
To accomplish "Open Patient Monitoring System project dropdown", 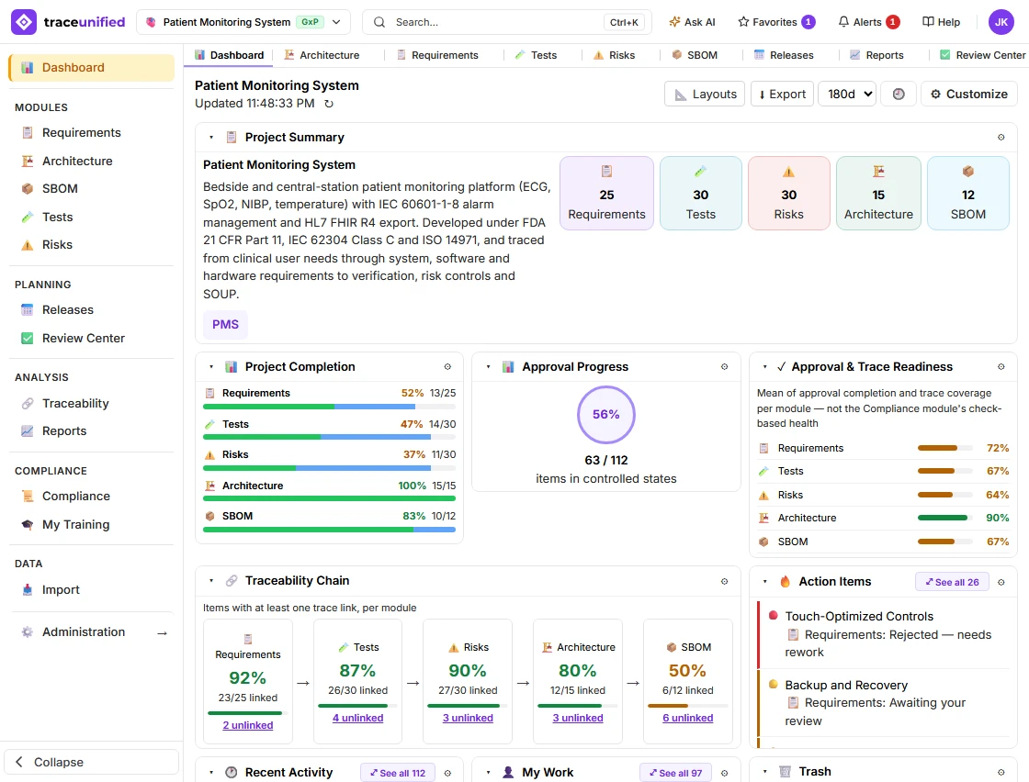I will click(243, 22).
